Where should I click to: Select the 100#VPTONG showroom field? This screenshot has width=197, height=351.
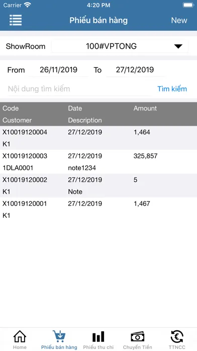pos(120,46)
